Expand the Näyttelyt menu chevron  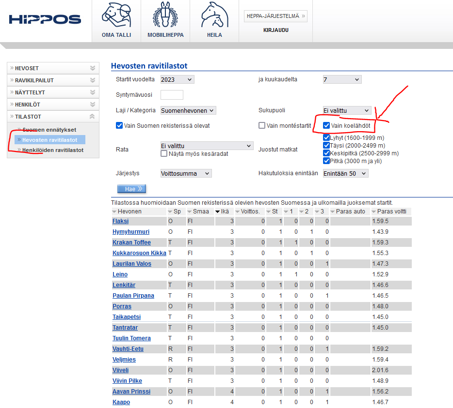(x=93, y=92)
